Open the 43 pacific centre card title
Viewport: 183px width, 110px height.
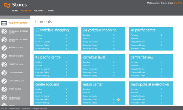click(48, 57)
